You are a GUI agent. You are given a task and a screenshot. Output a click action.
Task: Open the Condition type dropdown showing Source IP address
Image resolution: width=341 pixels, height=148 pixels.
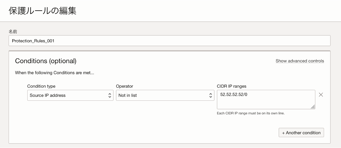70,95
